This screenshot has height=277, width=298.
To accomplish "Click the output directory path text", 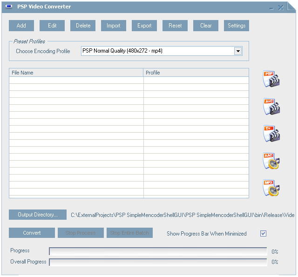I will pos(183,215).
